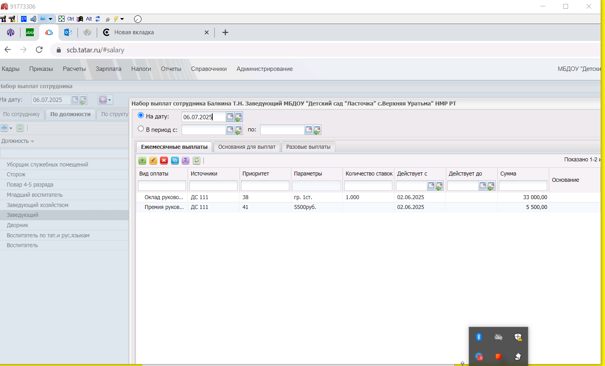Switch to the "Новая вкладка" browser tab

click(134, 32)
